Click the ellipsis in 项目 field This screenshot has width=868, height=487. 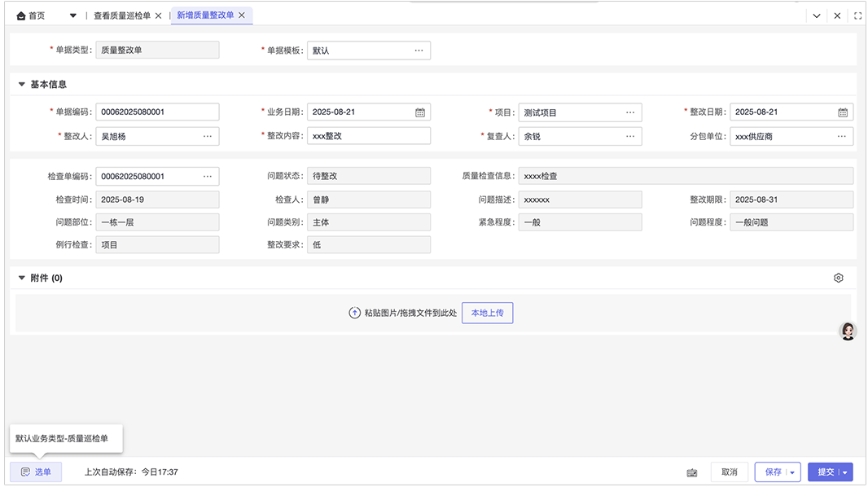tap(630, 112)
